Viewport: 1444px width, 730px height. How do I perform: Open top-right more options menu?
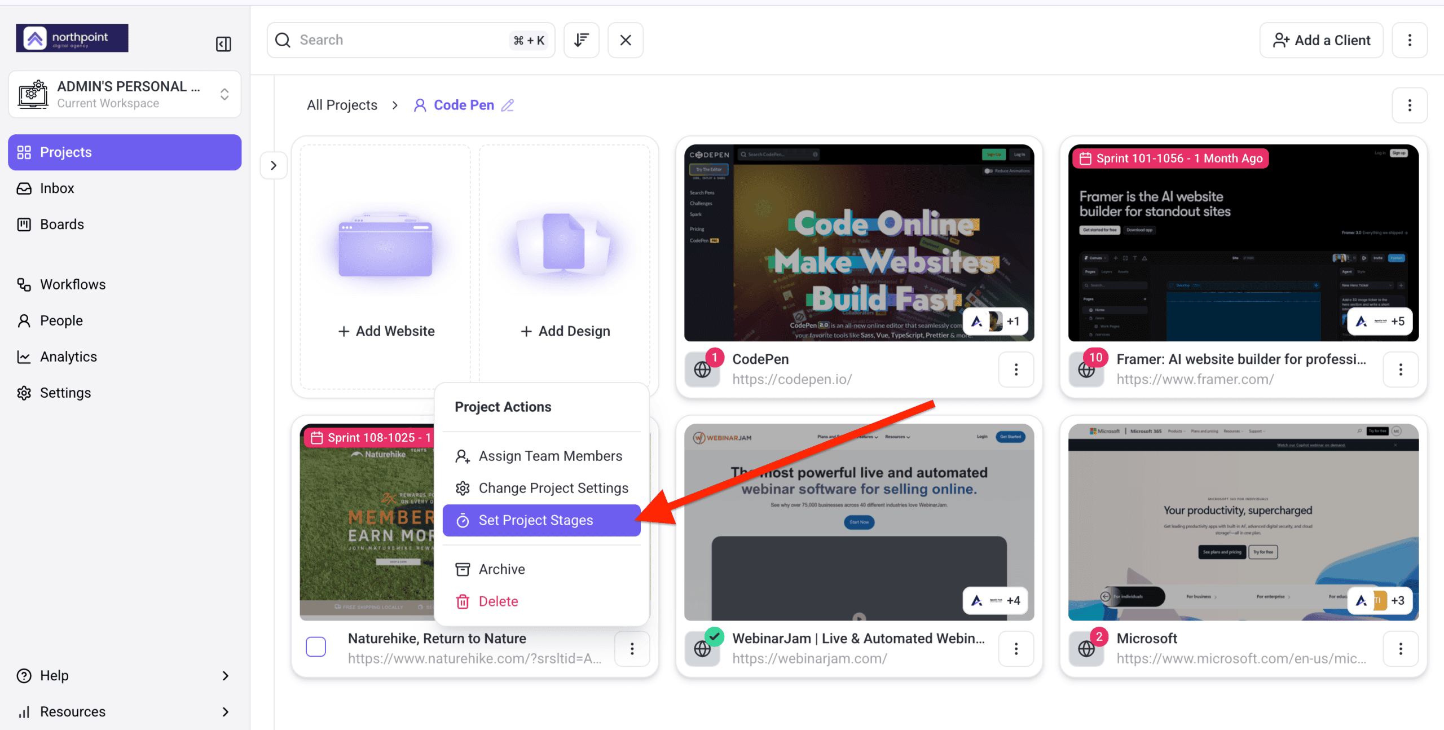pyautogui.click(x=1410, y=40)
